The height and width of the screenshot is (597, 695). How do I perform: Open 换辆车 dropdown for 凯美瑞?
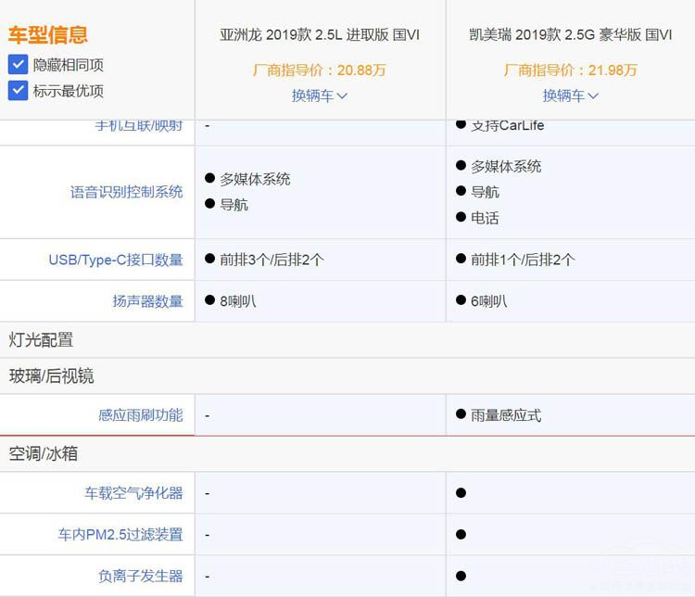[x=571, y=95]
